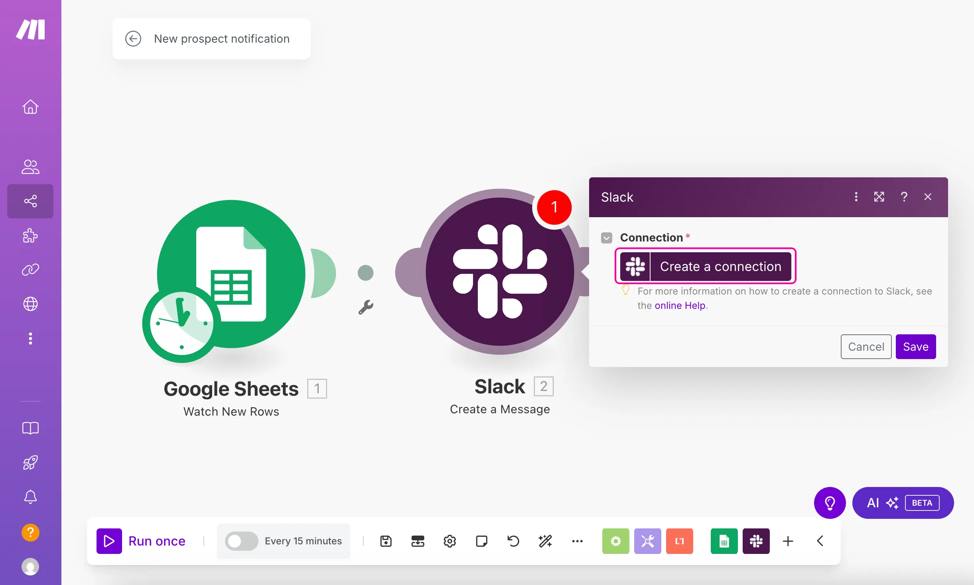Click the Google Sheets favorite in the toolbar
974x585 pixels.
tap(724, 541)
